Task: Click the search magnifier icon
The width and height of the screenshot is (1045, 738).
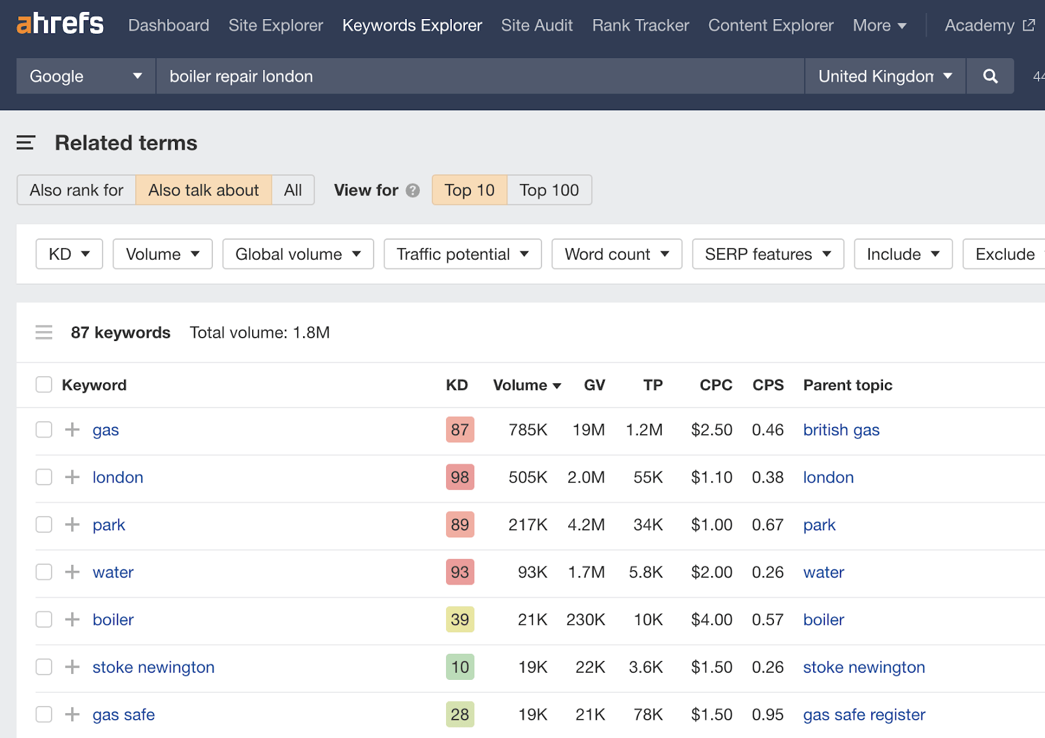Action: click(990, 76)
